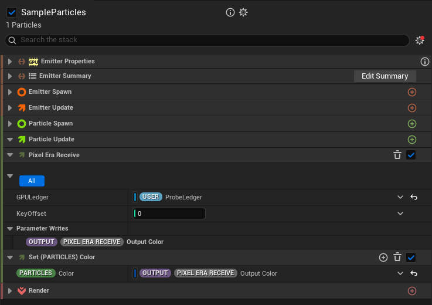Click the green arrow Particle Update icon

[x=22, y=140]
